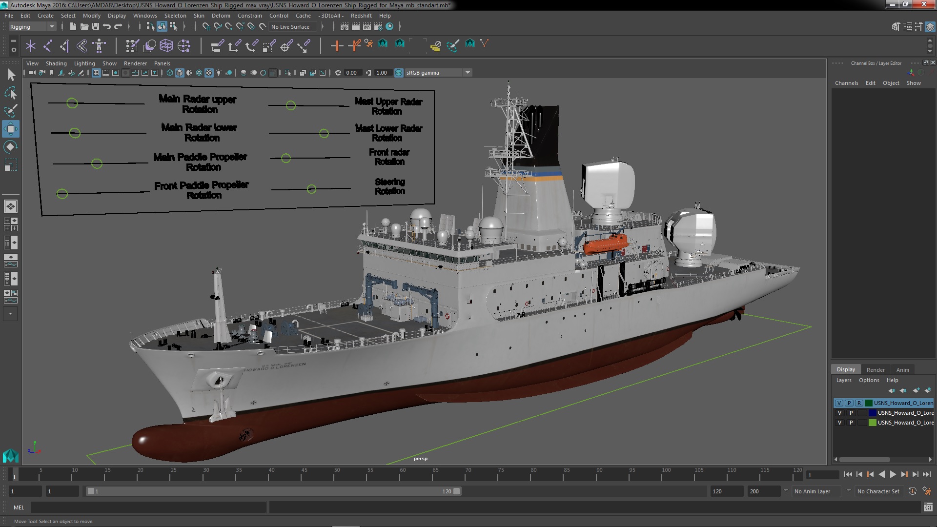Click the MEL command input field
The height and width of the screenshot is (527, 937).
coord(148,507)
